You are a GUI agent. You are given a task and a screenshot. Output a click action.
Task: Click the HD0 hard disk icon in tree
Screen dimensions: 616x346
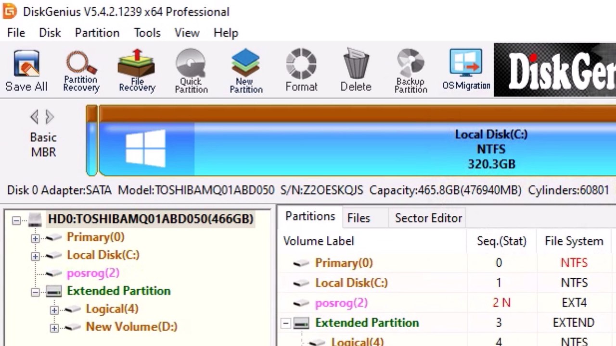35,220
